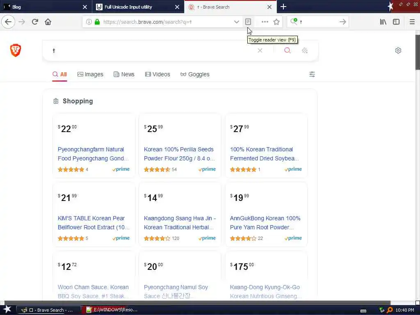Show site information from the info icon
Viewport: 420px width, 315px height.
(89, 22)
